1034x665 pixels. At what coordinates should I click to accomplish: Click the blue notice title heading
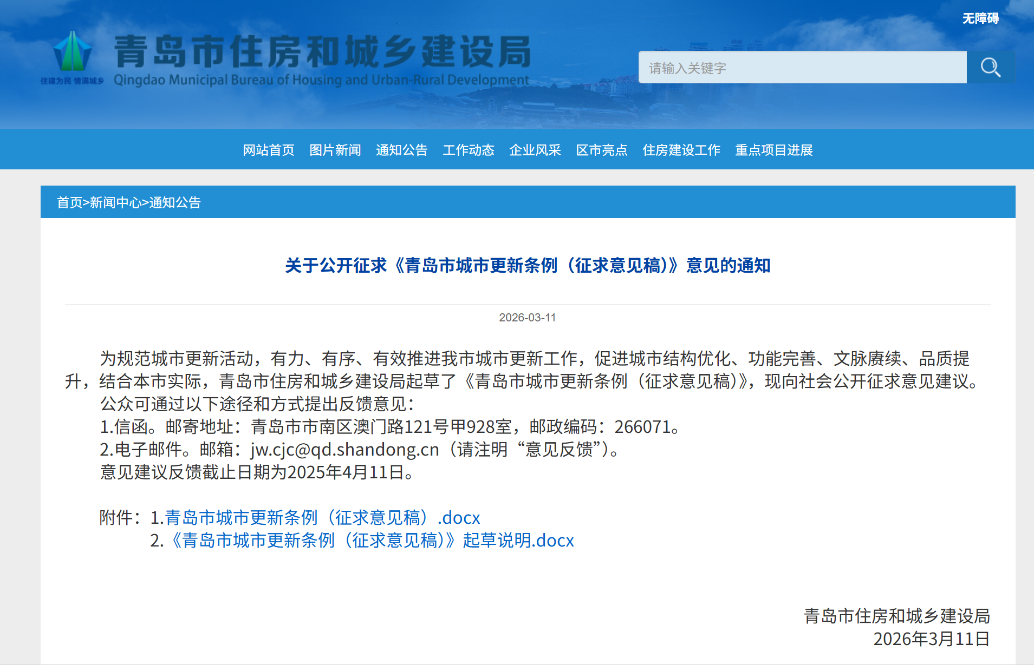(x=528, y=266)
